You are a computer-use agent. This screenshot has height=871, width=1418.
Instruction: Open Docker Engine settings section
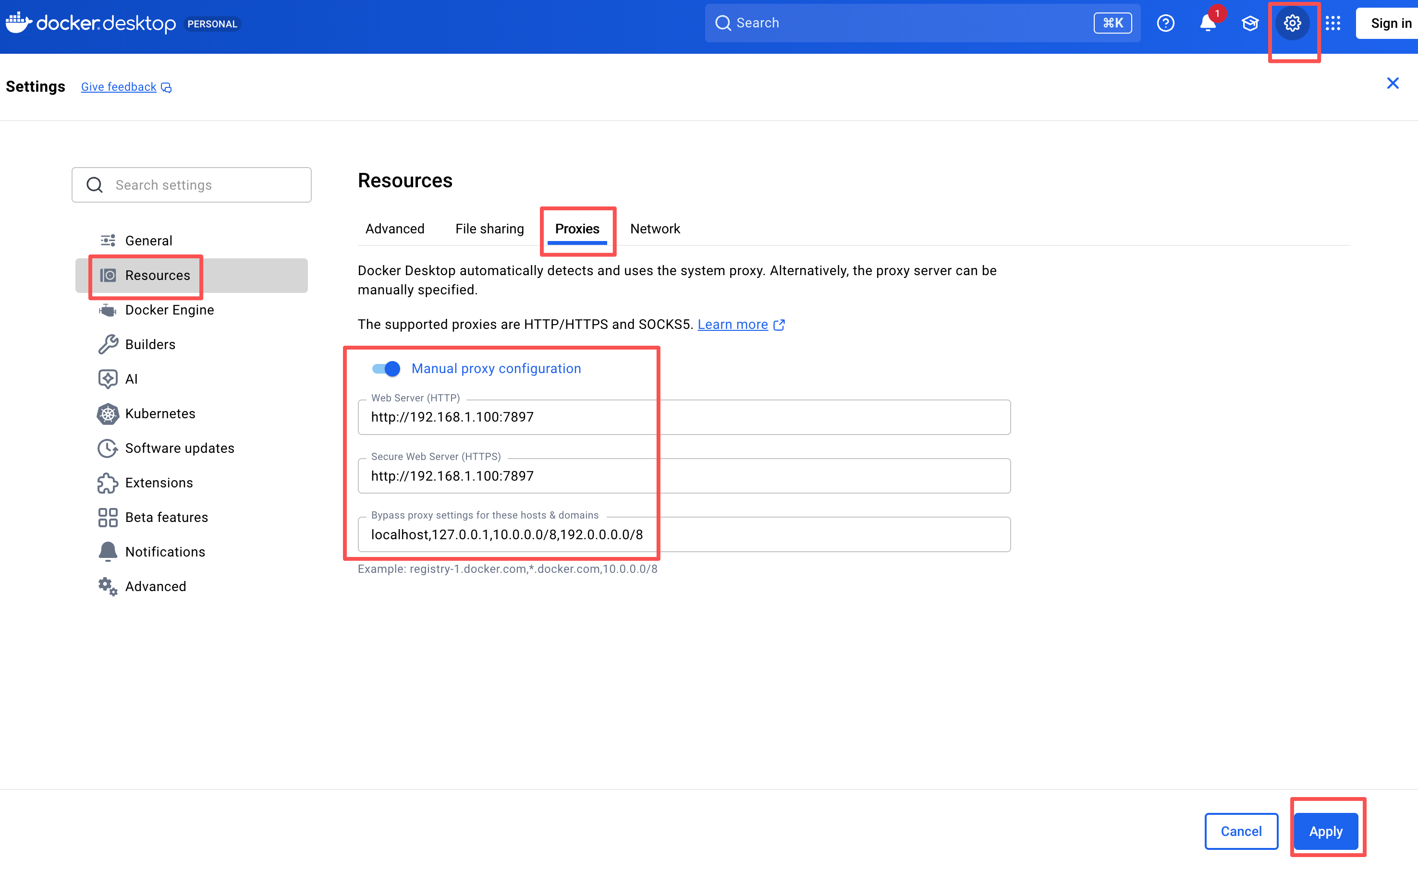pyautogui.click(x=169, y=310)
